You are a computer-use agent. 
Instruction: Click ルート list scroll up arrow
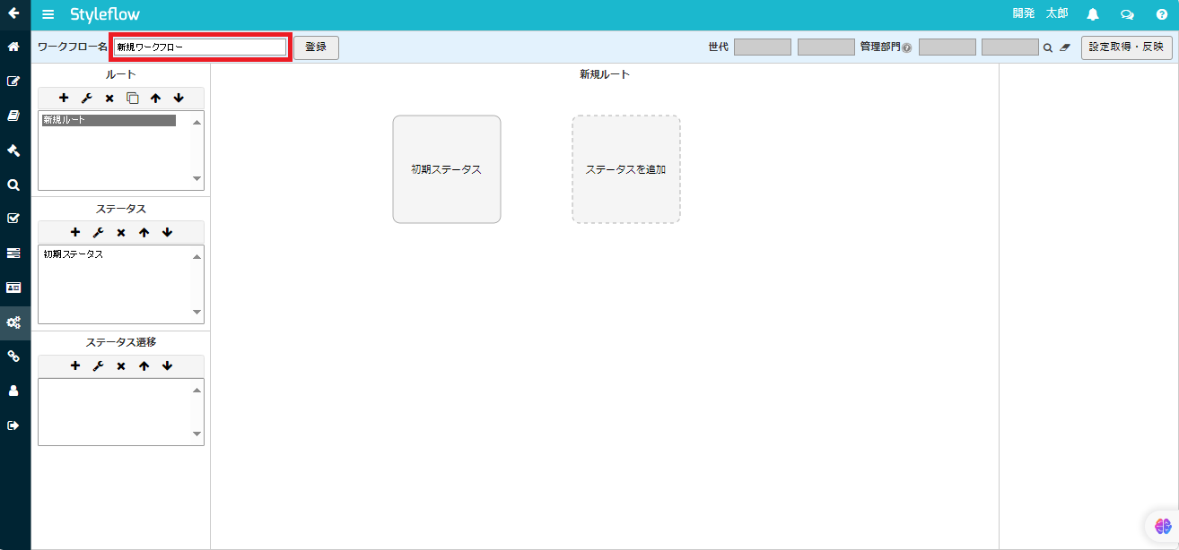197,122
